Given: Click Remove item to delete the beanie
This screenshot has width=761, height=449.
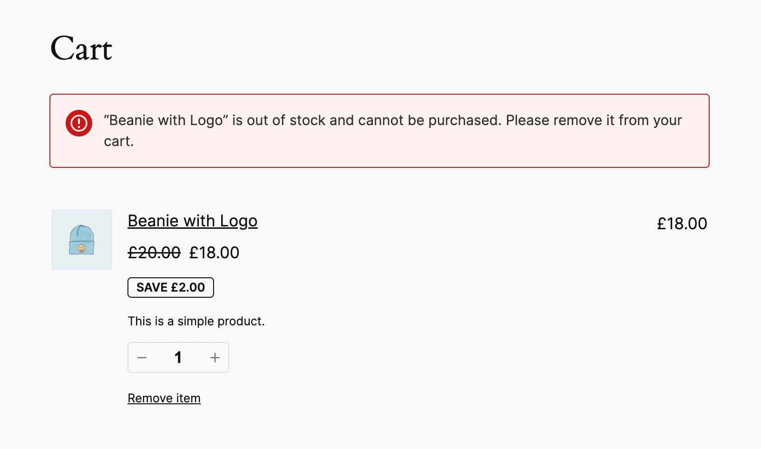Looking at the screenshot, I should coord(164,398).
